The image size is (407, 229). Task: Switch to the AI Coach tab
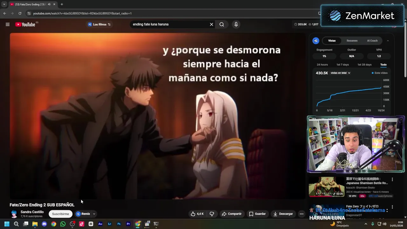[372, 41]
